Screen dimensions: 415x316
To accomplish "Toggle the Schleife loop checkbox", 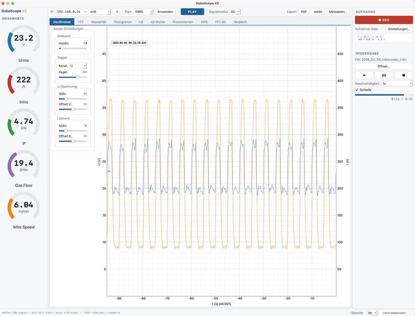I will coord(357,90).
